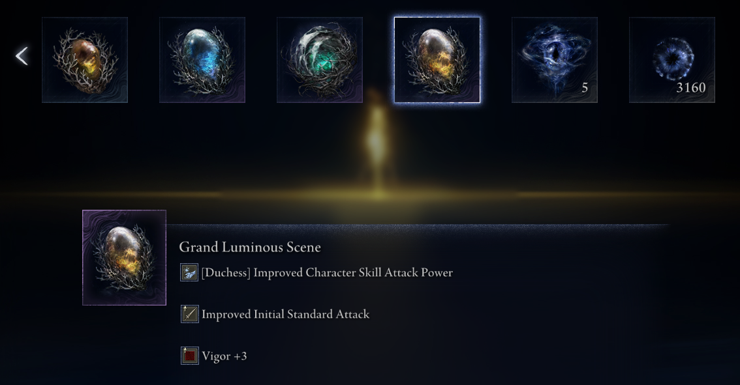
Task: Click the highlighted Grand Luminous Scene slot
Action: [437, 60]
